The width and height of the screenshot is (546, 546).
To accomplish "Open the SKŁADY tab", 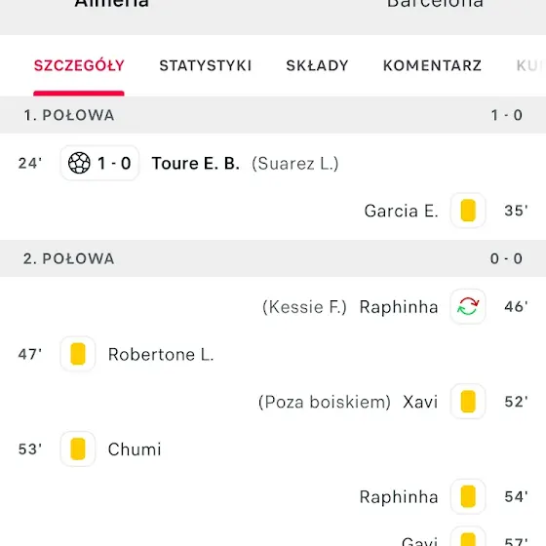I will 317,65.
